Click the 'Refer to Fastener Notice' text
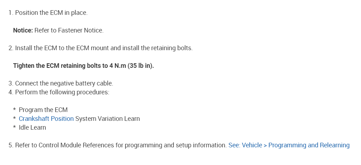This screenshot has width=361, height=165. [x=69, y=30]
